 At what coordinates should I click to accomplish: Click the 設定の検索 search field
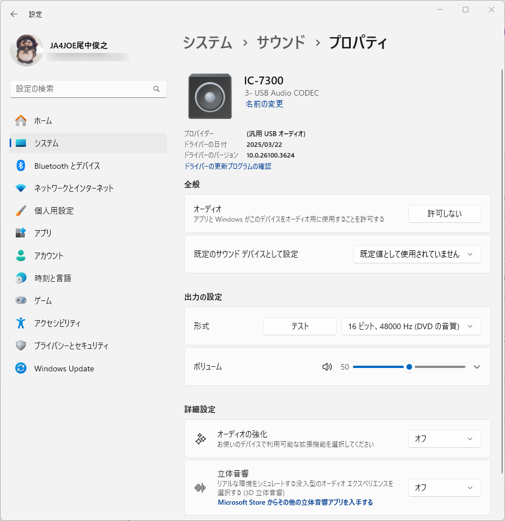point(88,89)
